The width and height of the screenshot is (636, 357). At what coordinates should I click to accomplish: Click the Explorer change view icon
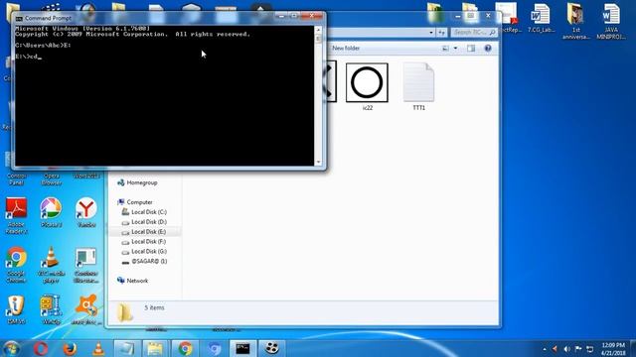(x=445, y=49)
